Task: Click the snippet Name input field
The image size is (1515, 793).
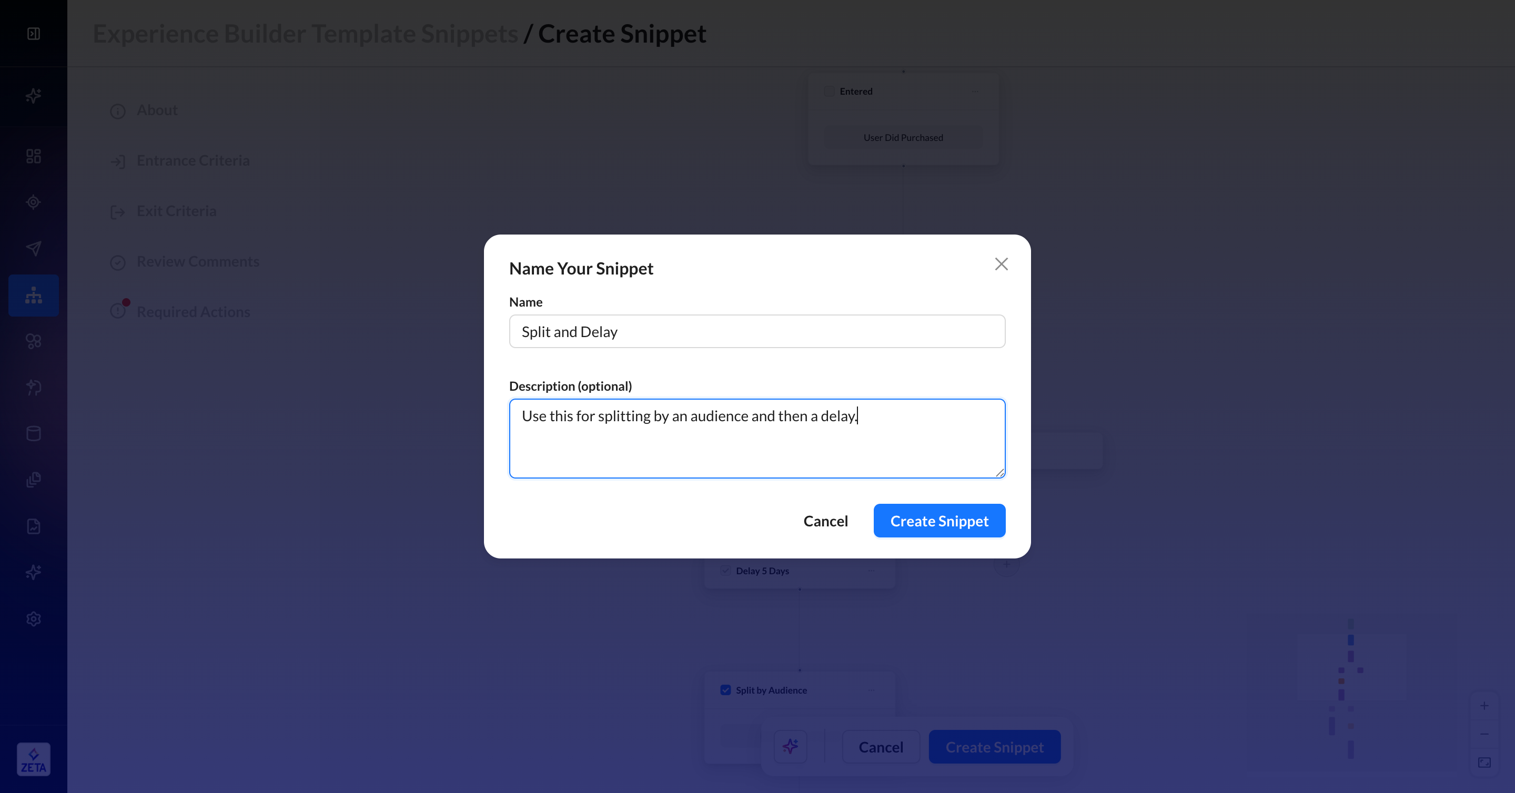Action: [x=757, y=331]
